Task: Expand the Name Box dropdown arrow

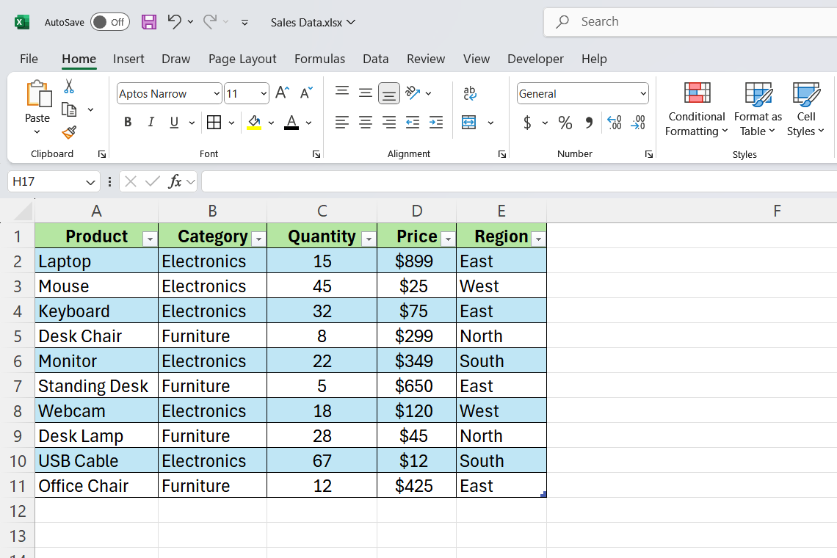Action: [90, 182]
